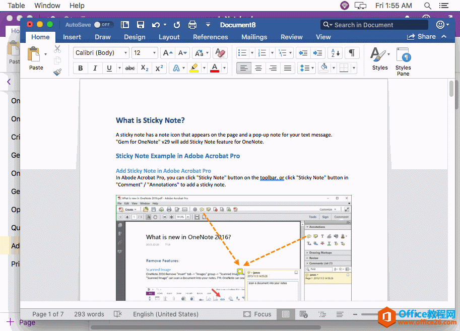This screenshot has height=331, width=460.
Task: Switch to Draft view icon in status bar
Action: click(x=340, y=314)
